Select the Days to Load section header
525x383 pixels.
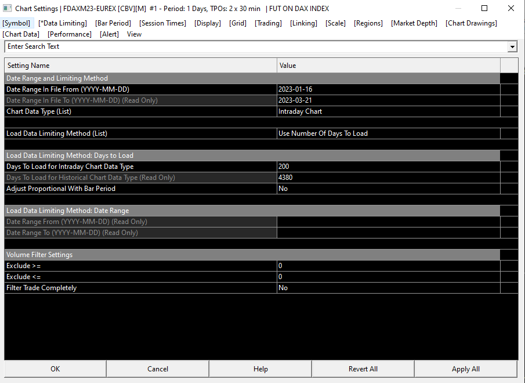click(x=252, y=156)
